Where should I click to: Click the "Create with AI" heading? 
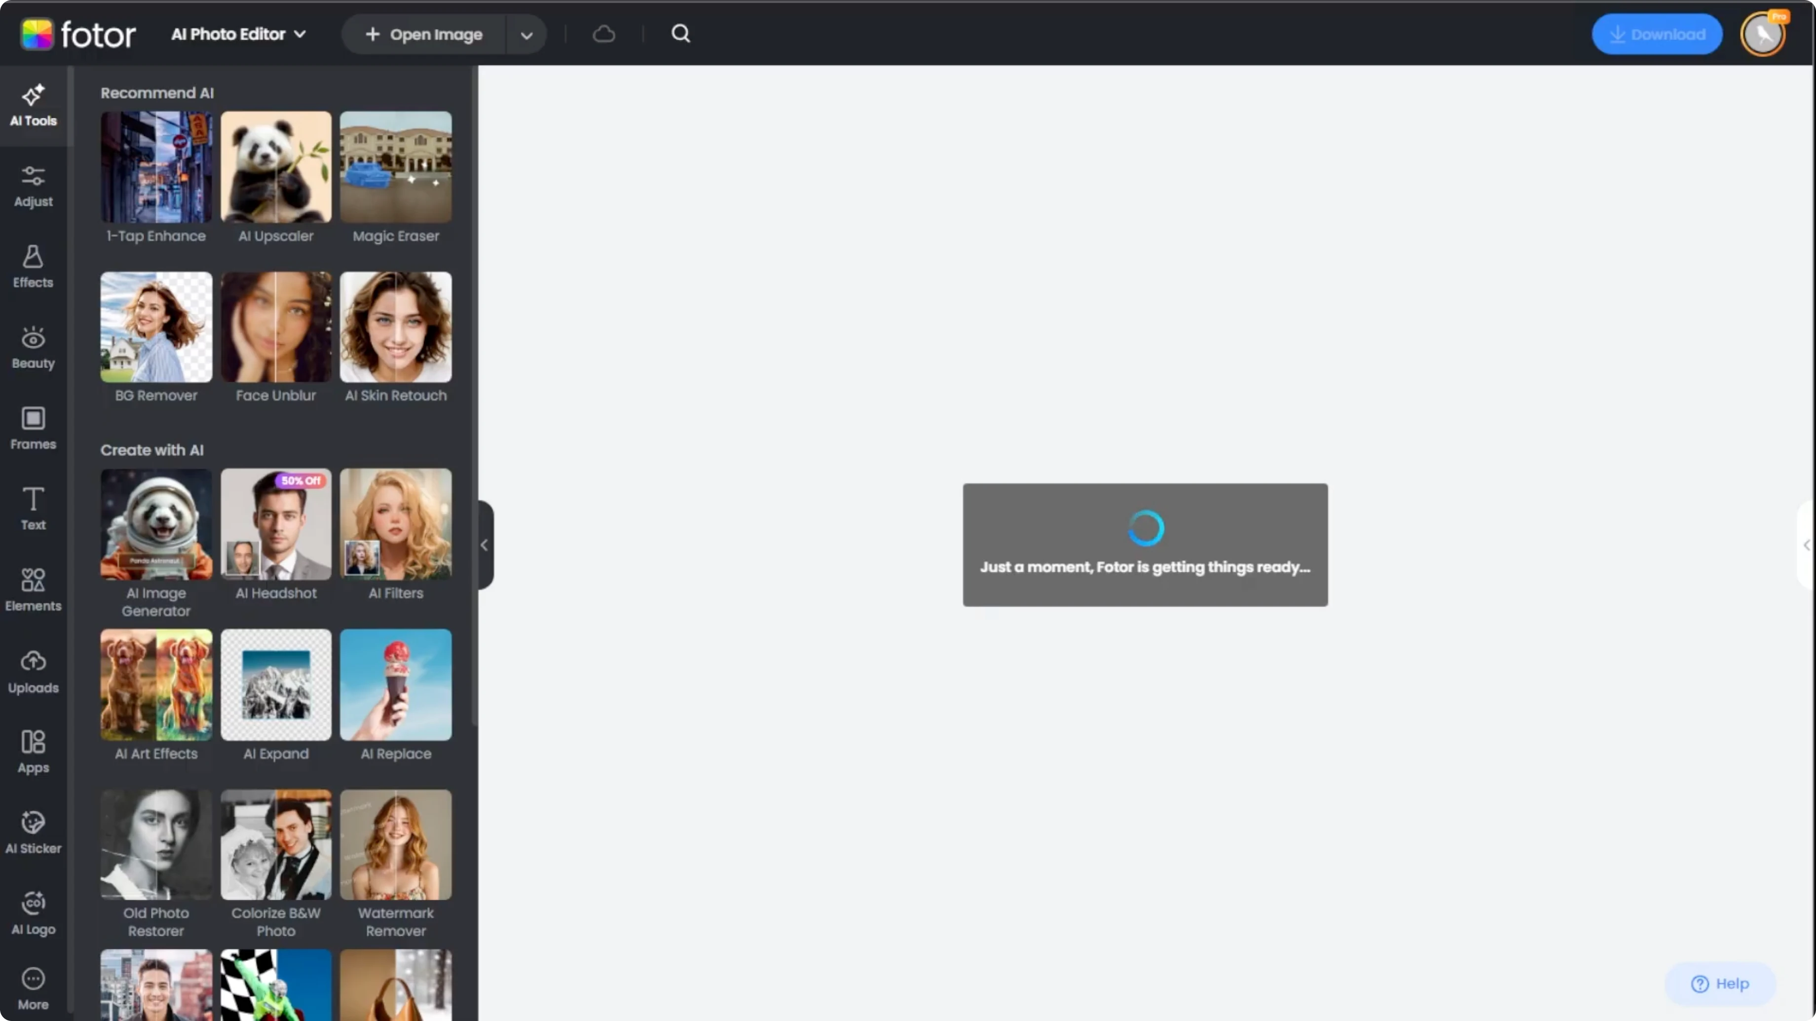point(151,450)
